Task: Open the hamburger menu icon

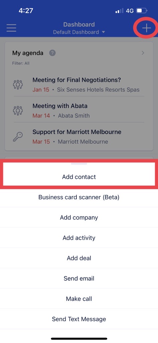Action: tap(11, 28)
